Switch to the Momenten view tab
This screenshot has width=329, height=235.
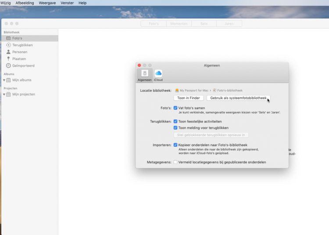pyautogui.click(x=179, y=23)
